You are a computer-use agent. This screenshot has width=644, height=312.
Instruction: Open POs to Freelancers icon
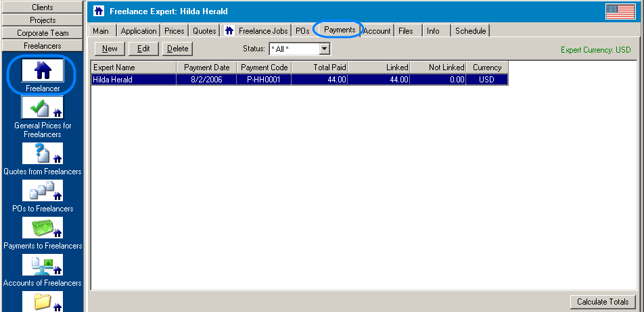point(43,190)
